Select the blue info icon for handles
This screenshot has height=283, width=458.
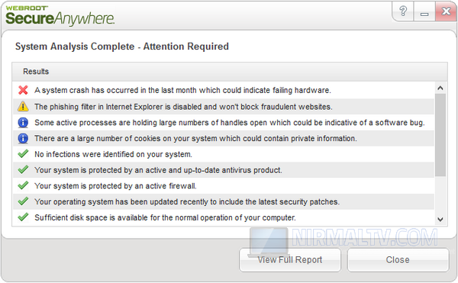pyautogui.click(x=23, y=123)
